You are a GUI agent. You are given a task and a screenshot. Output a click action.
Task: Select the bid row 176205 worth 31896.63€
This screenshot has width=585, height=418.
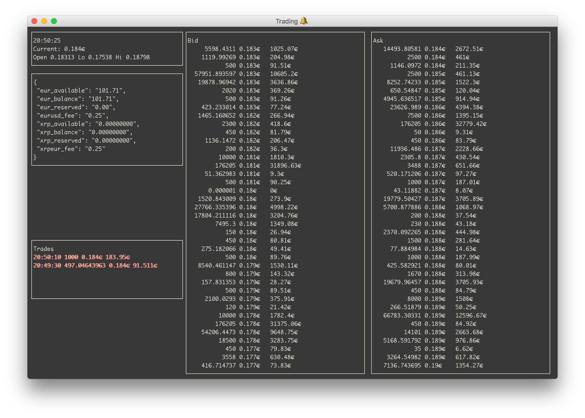258,165
